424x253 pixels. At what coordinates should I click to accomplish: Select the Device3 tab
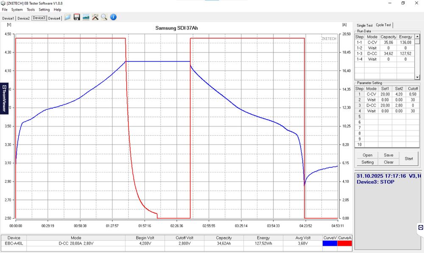click(39, 18)
